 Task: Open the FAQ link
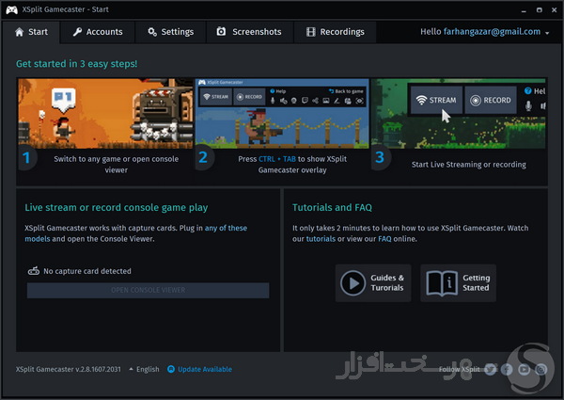click(x=384, y=239)
